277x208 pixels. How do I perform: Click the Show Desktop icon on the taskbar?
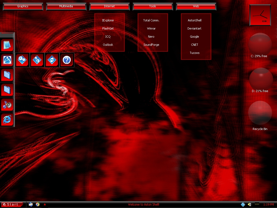(x=31, y=204)
